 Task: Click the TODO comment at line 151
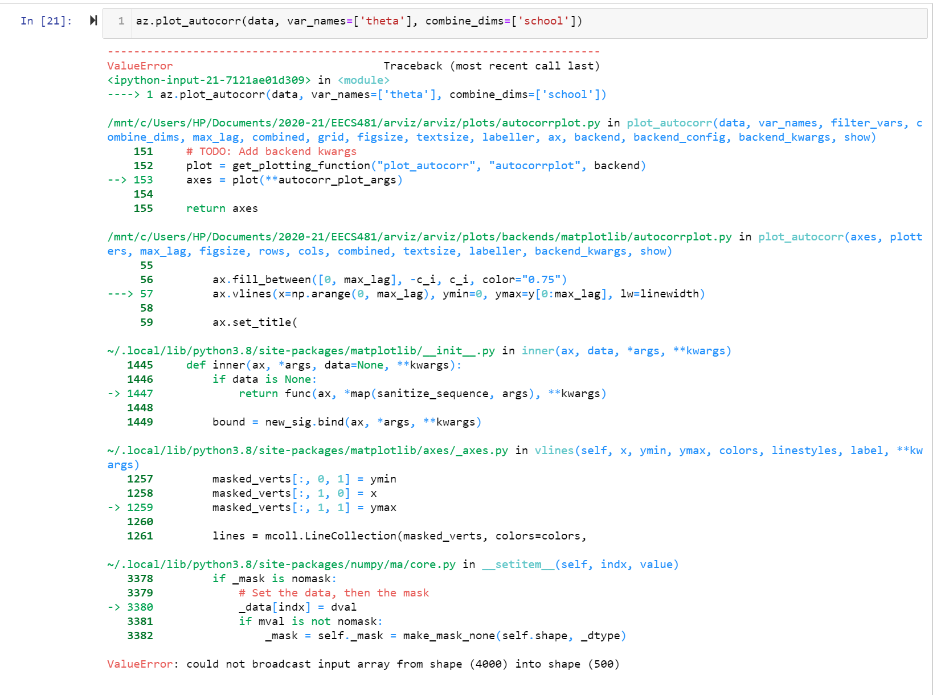[271, 151]
